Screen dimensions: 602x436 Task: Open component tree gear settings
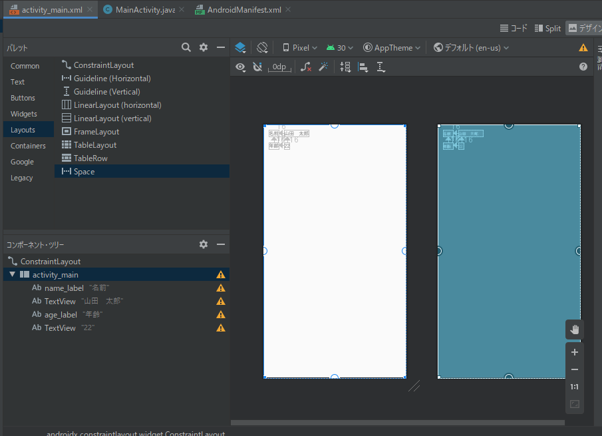[x=204, y=244]
